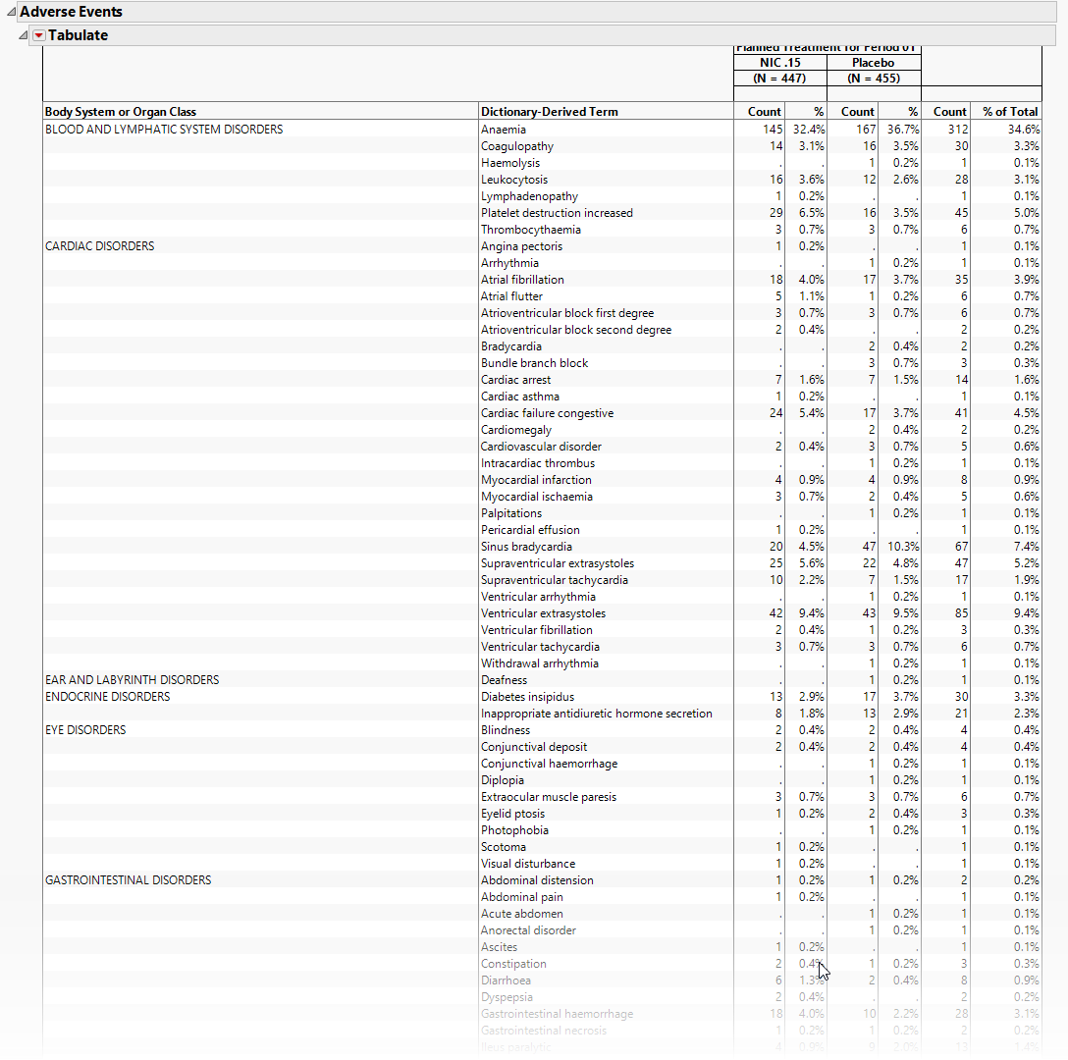Click the Leukocytosis term

tap(514, 180)
